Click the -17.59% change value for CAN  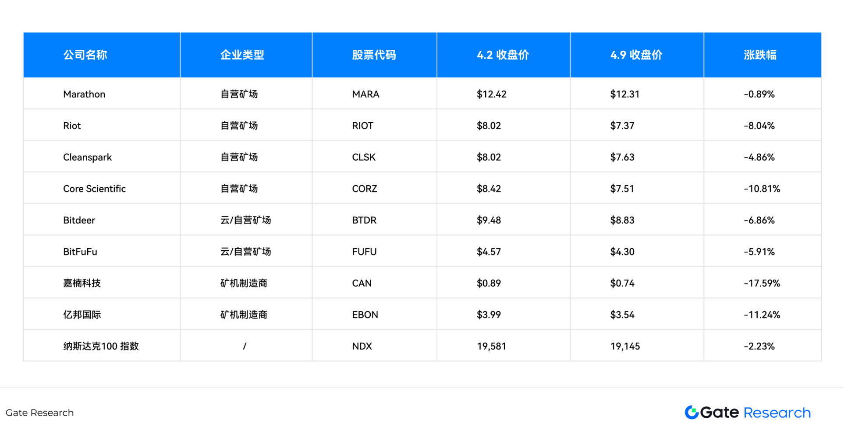pos(762,283)
